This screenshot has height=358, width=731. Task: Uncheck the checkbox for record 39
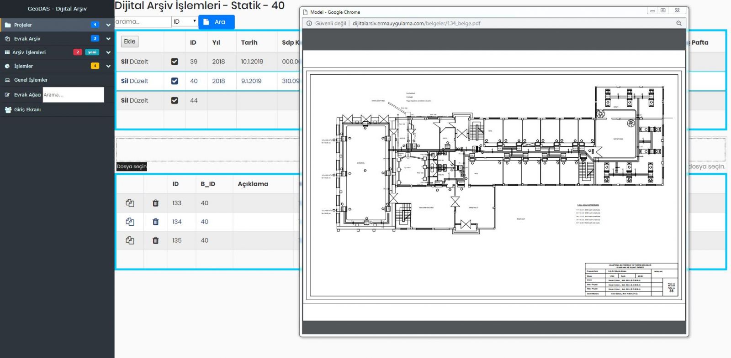point(175,62)
